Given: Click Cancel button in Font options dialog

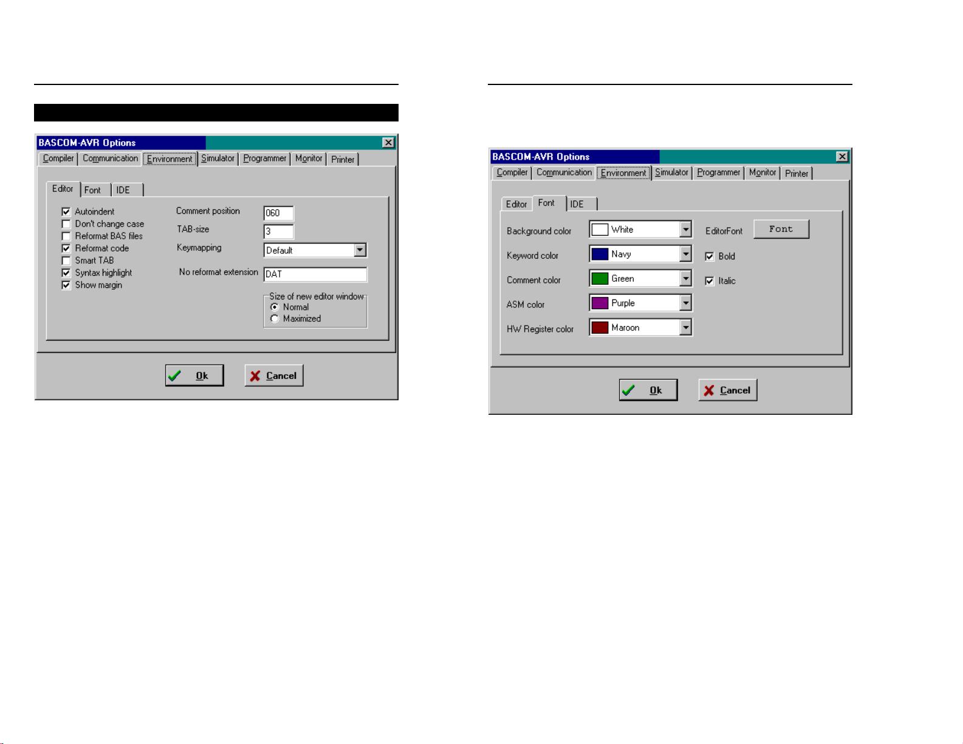Looking at the screenshot, I should tap(728, 390).
